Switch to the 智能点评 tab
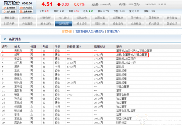 (172, 24)
